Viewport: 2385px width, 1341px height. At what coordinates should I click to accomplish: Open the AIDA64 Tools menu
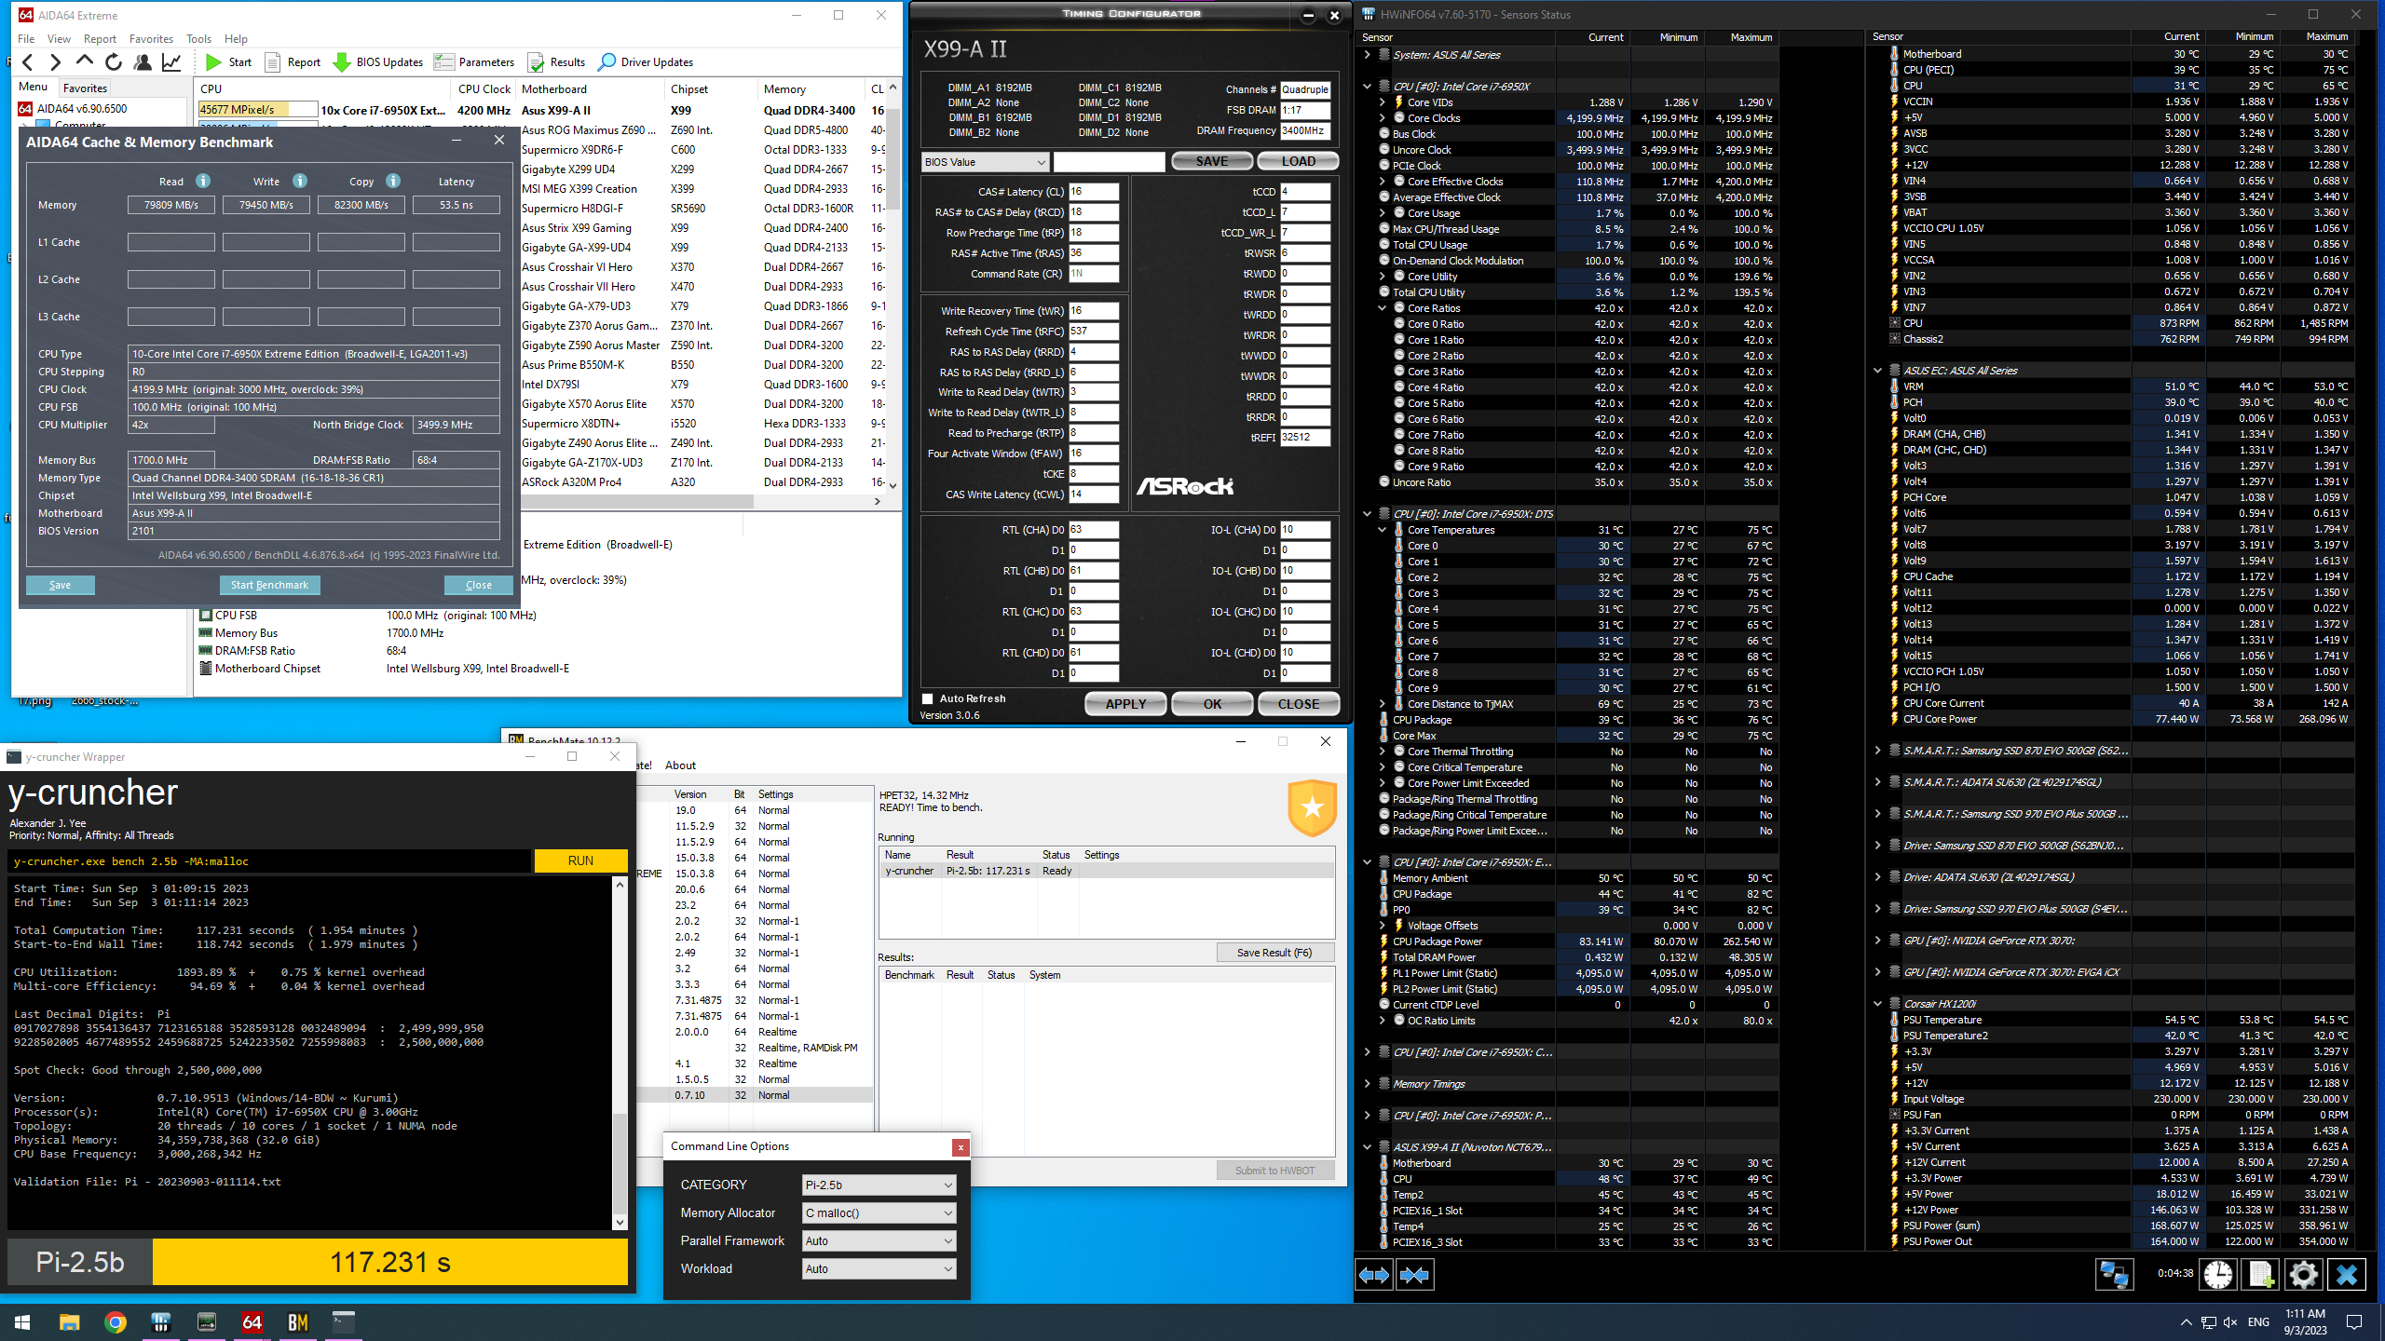pyautogui.click(x=198, y=39)
